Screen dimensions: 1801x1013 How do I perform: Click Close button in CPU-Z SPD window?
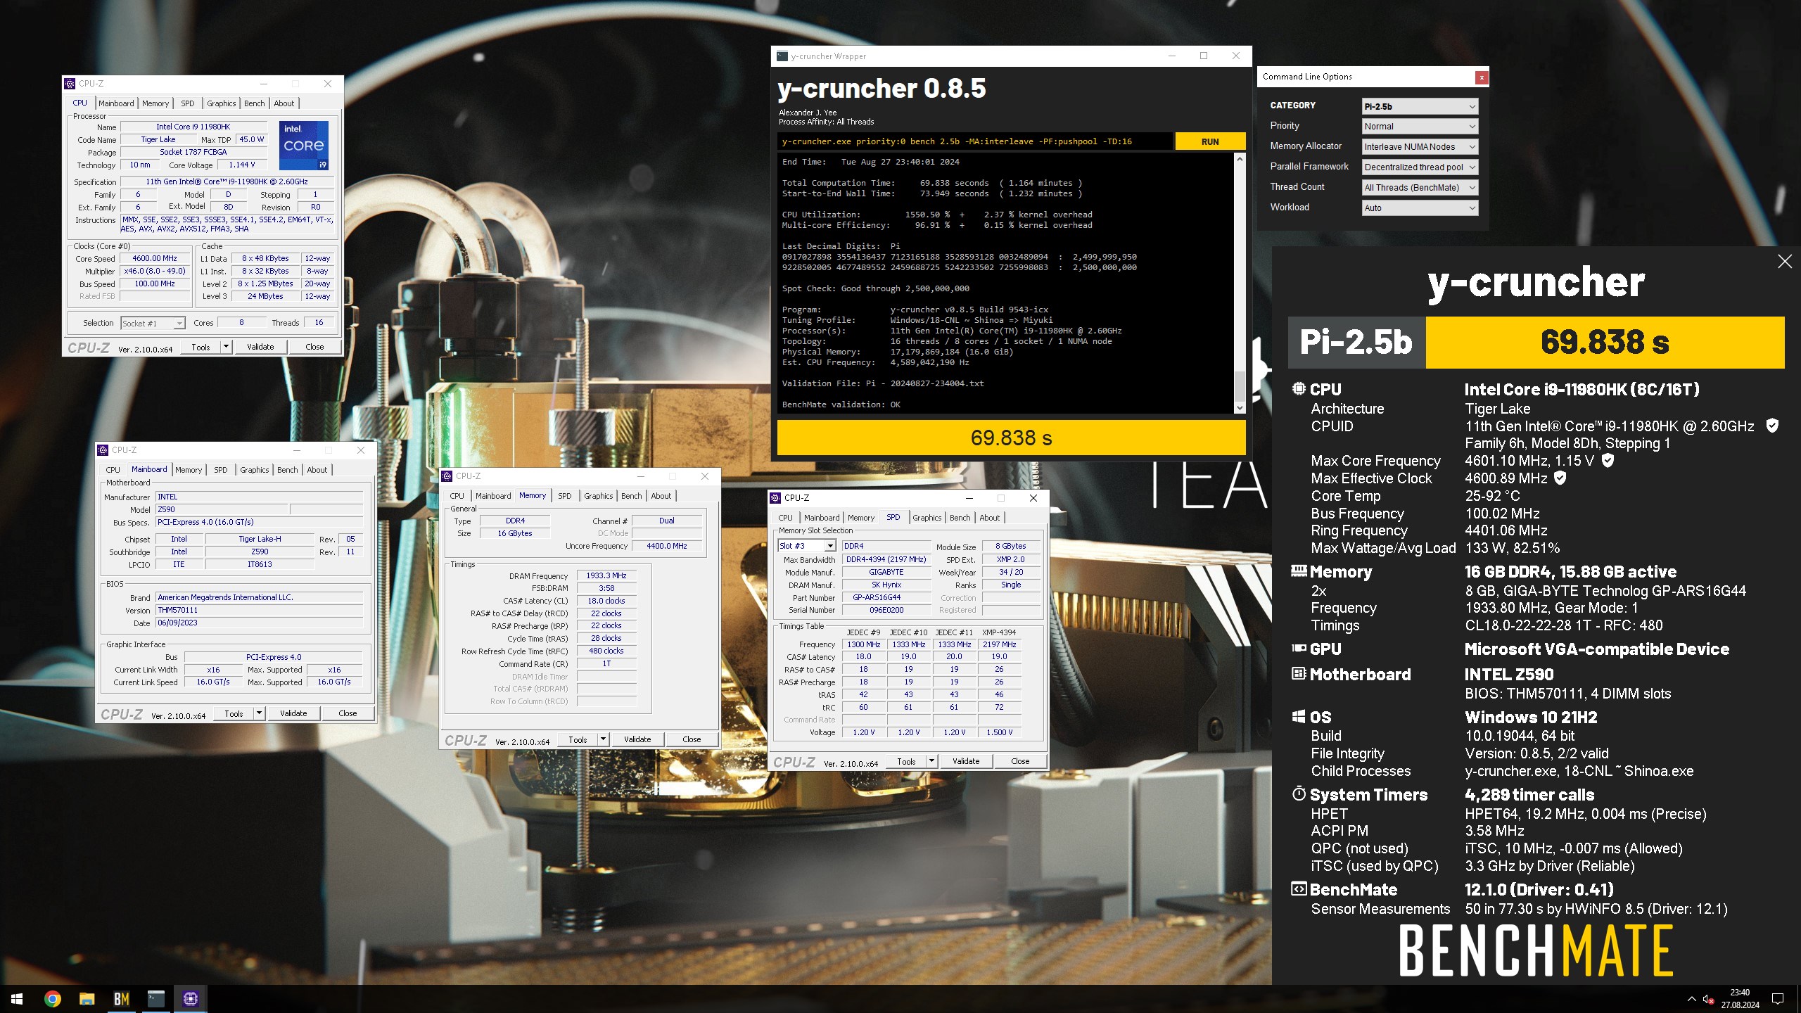point(1020,761)
